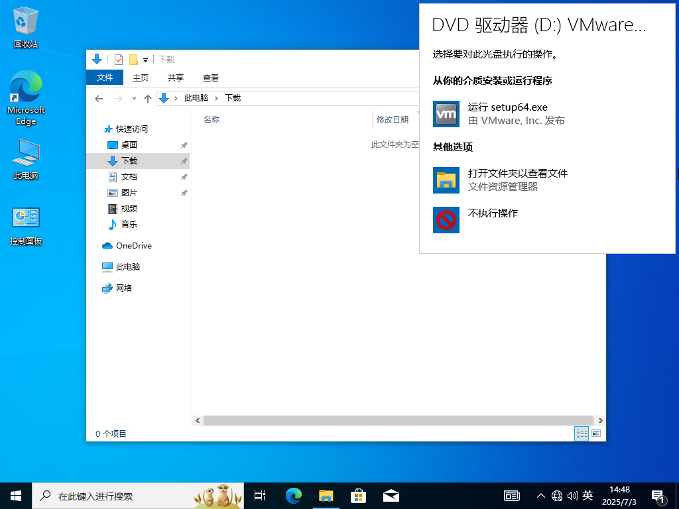Select 文档 in the navigation pane
The width and height of the screenshot is (679, 509).
coord(129,176)
